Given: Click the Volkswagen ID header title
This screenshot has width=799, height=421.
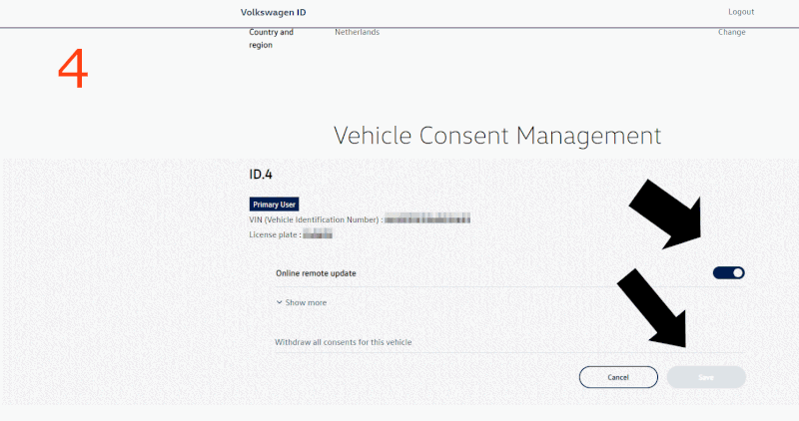Looking at the screenshot, I should pyautogui.click(x=273, y=12).
